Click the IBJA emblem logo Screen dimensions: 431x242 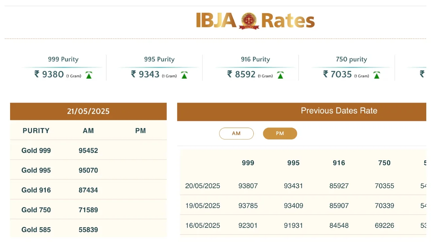(249, 21)
